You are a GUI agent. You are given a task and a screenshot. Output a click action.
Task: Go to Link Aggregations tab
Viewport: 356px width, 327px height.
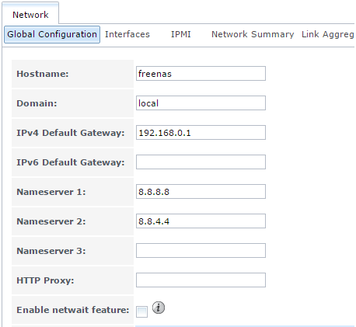point(328,34)
